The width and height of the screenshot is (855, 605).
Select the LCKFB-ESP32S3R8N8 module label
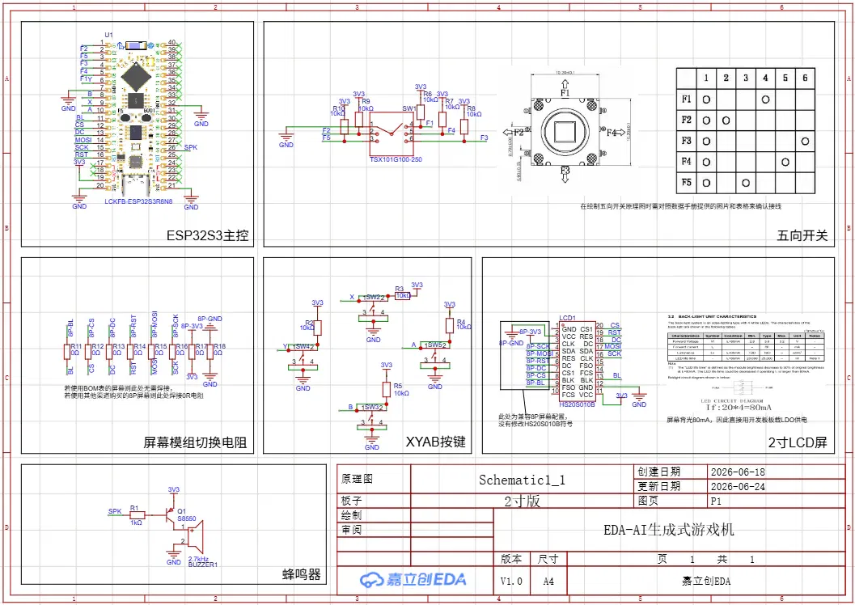point(138,201)
